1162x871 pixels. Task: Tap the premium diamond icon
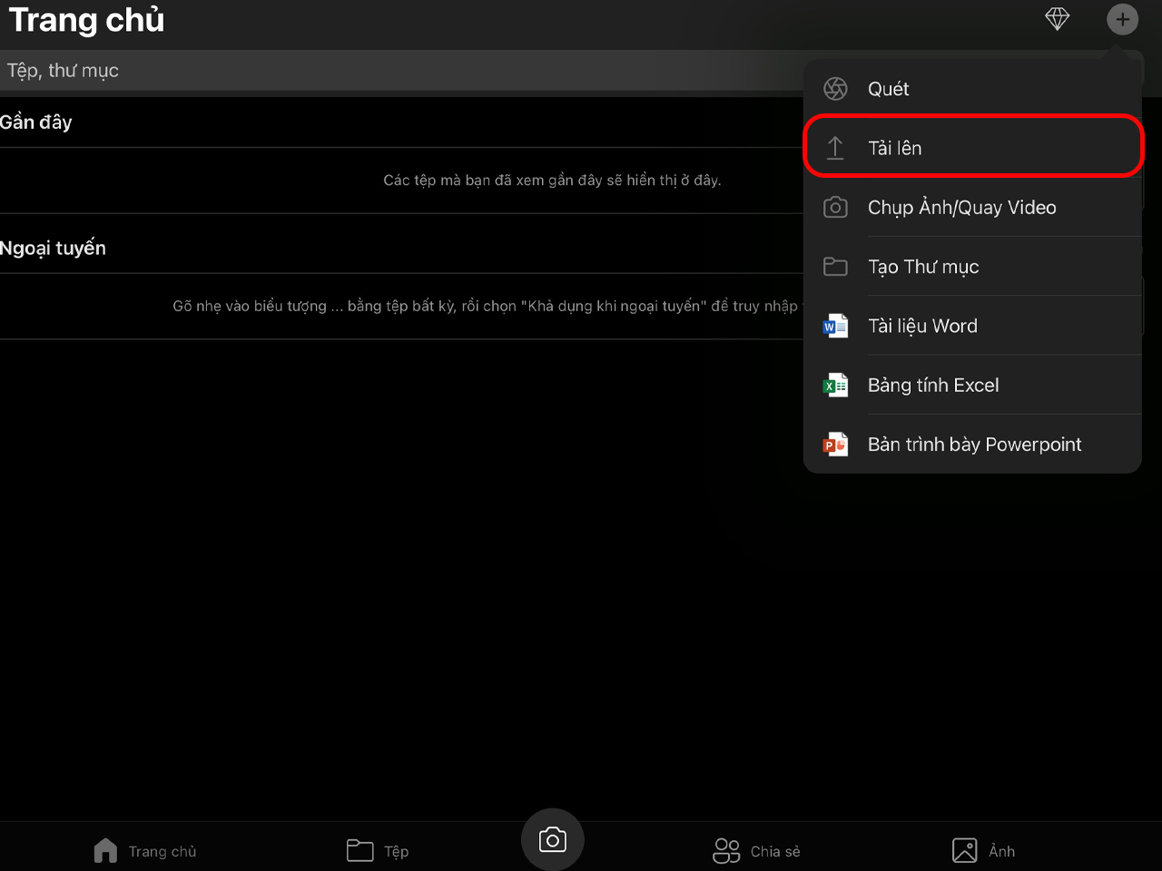click(1058, 18)
